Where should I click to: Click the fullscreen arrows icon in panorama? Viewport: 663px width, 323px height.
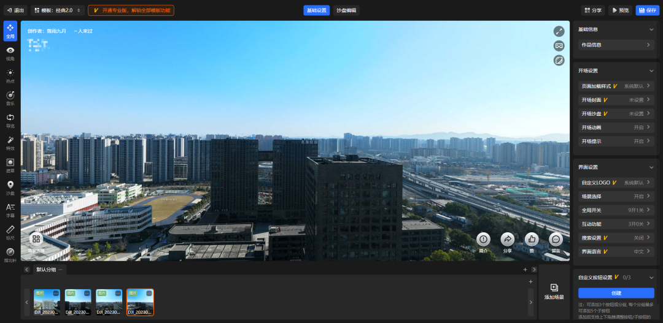(x=559, y=31)
